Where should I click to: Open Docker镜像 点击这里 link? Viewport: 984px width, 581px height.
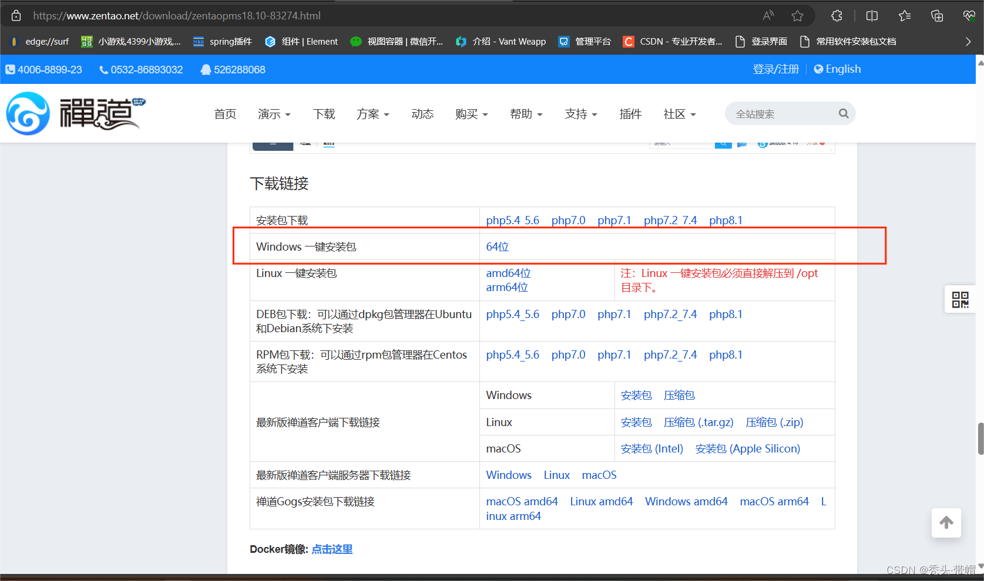[332, 549]
